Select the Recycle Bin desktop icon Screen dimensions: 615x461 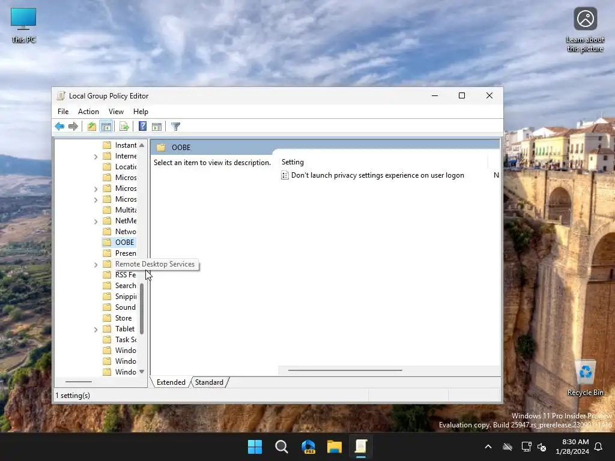point(585,378)
